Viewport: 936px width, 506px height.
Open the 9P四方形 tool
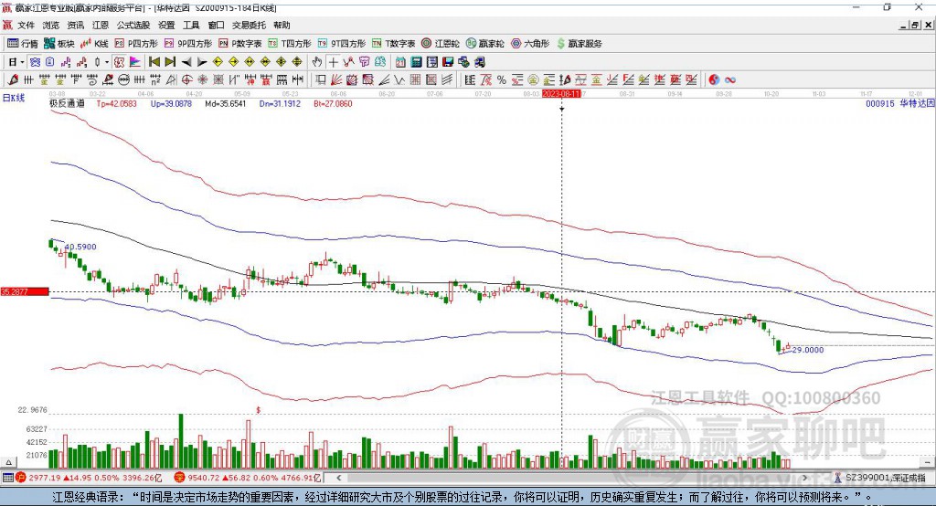pos(188,44)
